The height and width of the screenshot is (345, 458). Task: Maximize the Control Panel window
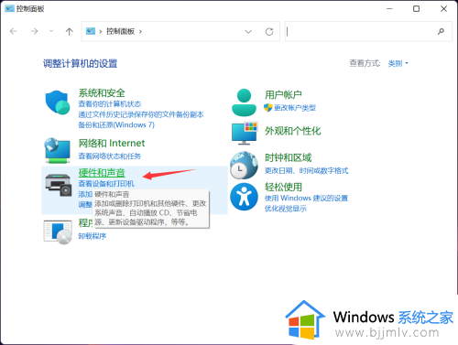tap(416, 9)
